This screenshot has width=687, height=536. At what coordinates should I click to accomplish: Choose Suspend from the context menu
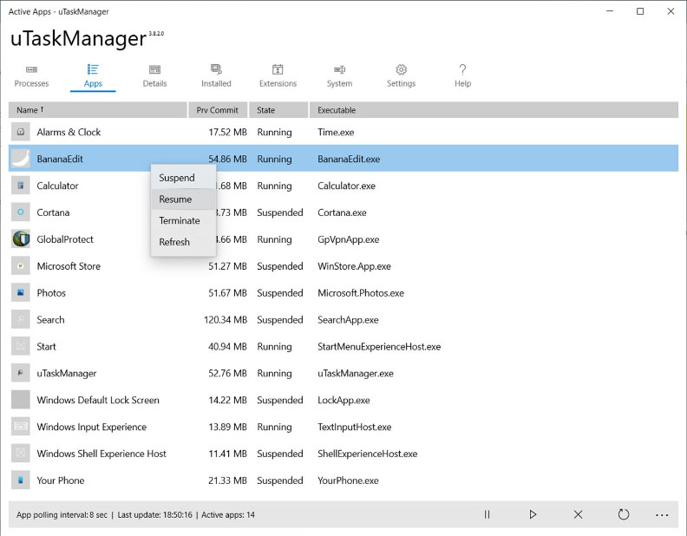[183, 178]
